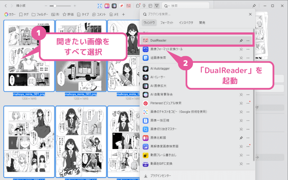288x180 pixels.
Task: Pin the 動画フレーム書き出し plugin
Action: tap(241, 155)
